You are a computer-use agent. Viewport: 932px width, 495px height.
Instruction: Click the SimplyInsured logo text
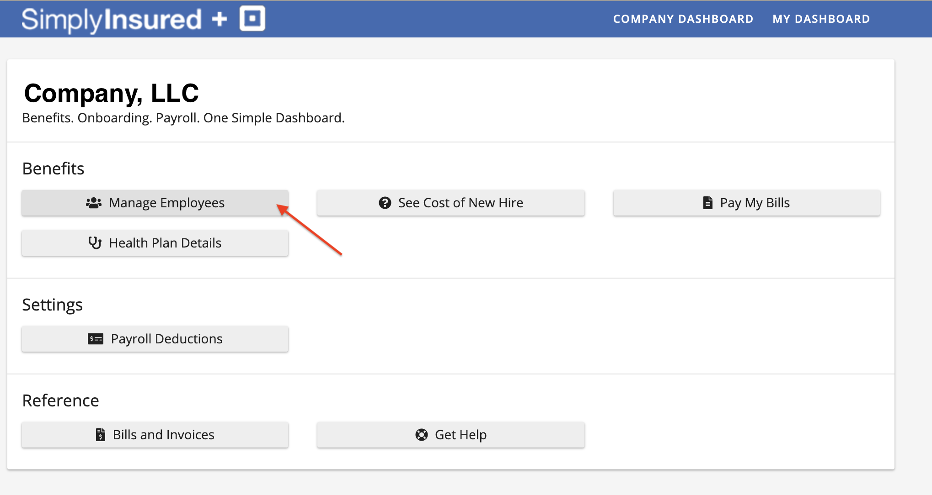tap(111, 20)
